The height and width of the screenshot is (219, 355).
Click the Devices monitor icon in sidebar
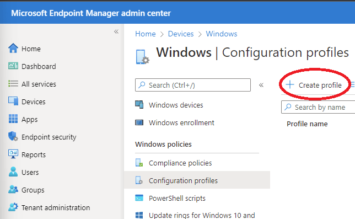coord(13,102)
